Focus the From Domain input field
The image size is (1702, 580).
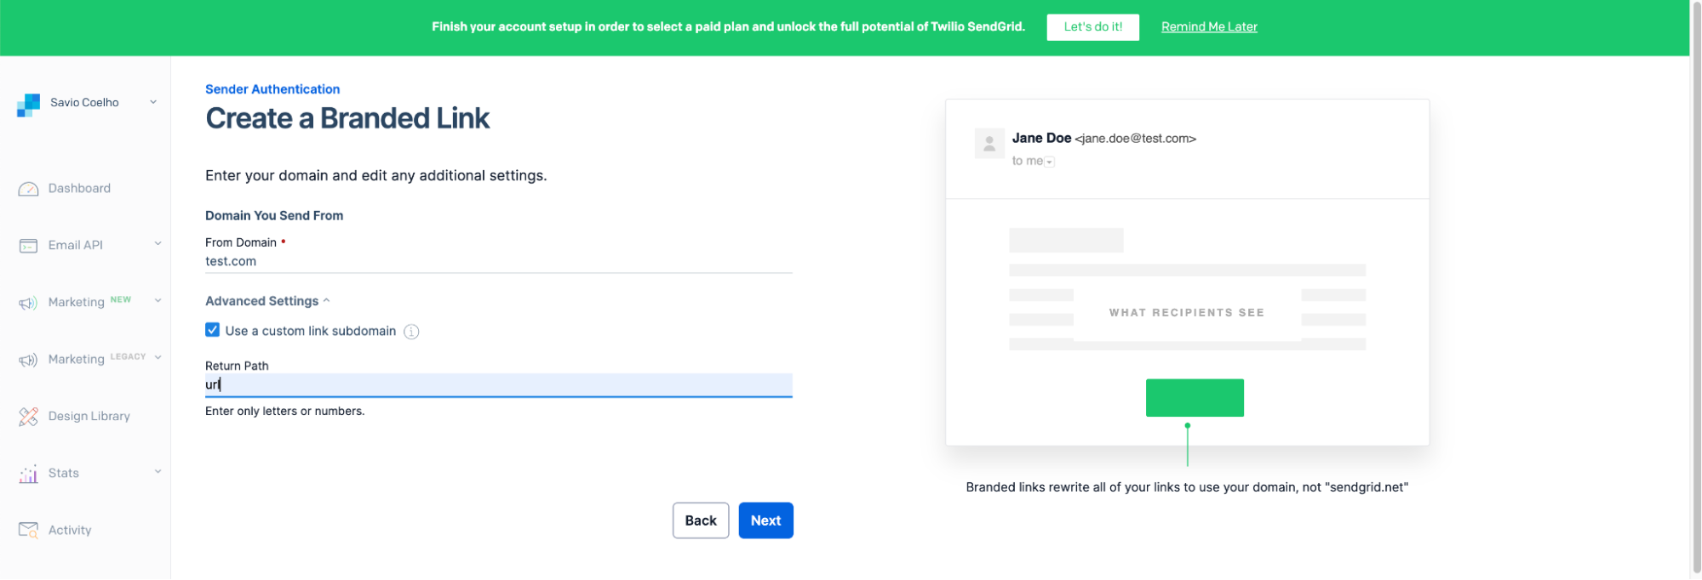[498, 262]
